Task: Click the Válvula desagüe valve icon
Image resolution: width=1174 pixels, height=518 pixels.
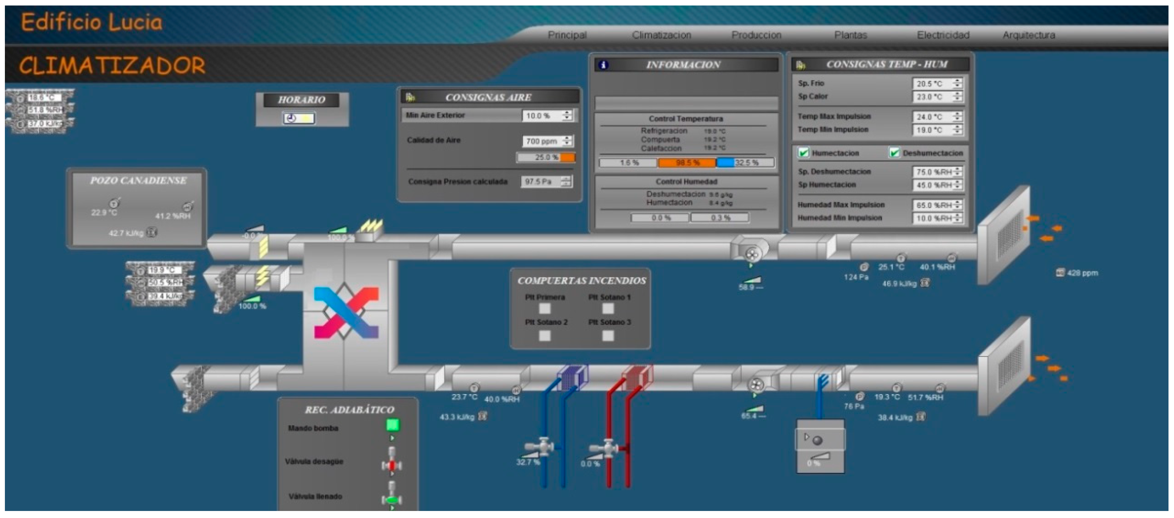Action: tap(391, 465)
